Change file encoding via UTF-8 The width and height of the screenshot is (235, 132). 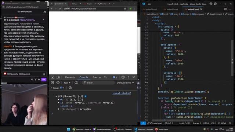coord(206,123)
